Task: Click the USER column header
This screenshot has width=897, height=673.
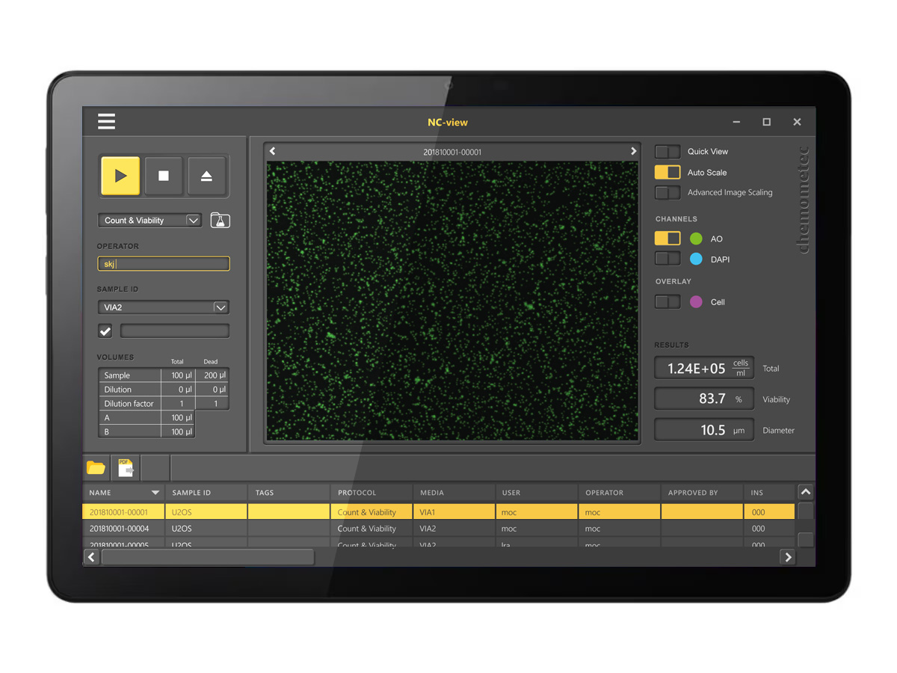Action: 537,493
